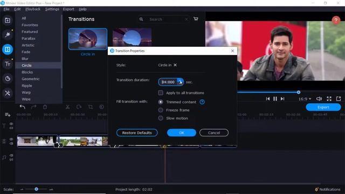Open the Export menu in menu bar
This screenshot has height=194, width=345.
(x=68, y=9)
